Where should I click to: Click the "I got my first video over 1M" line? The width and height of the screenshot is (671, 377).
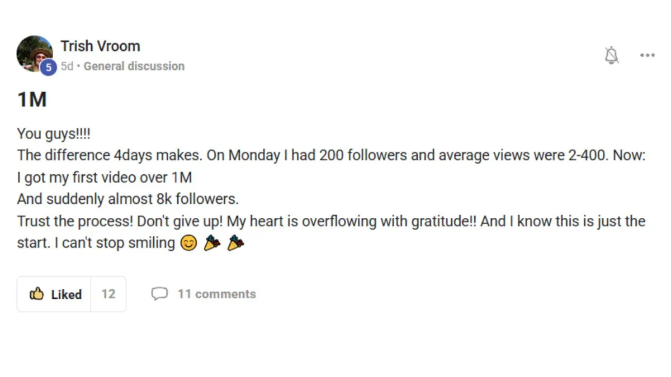click(105, 178)
